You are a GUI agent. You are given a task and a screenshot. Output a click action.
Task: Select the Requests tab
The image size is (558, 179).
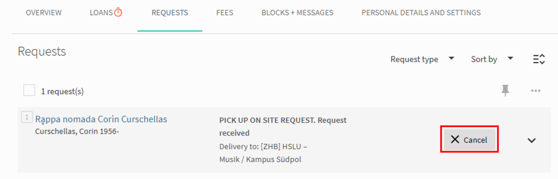pos(170,13)
